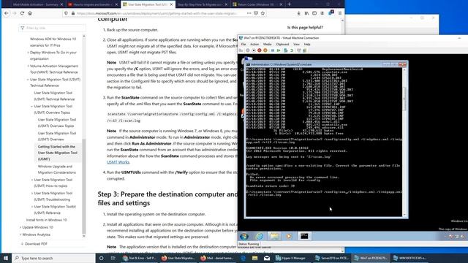Open File Explorer from the host taskbar
The height and width of the screenshot is (263, 468).
point(255,258)
